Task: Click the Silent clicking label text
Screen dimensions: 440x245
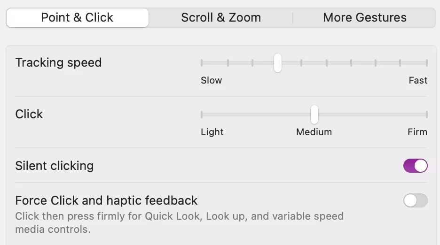Action: tap(55, 166)
